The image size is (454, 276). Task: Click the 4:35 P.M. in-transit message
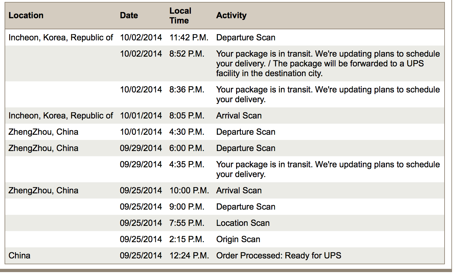(x=328, y=169)
